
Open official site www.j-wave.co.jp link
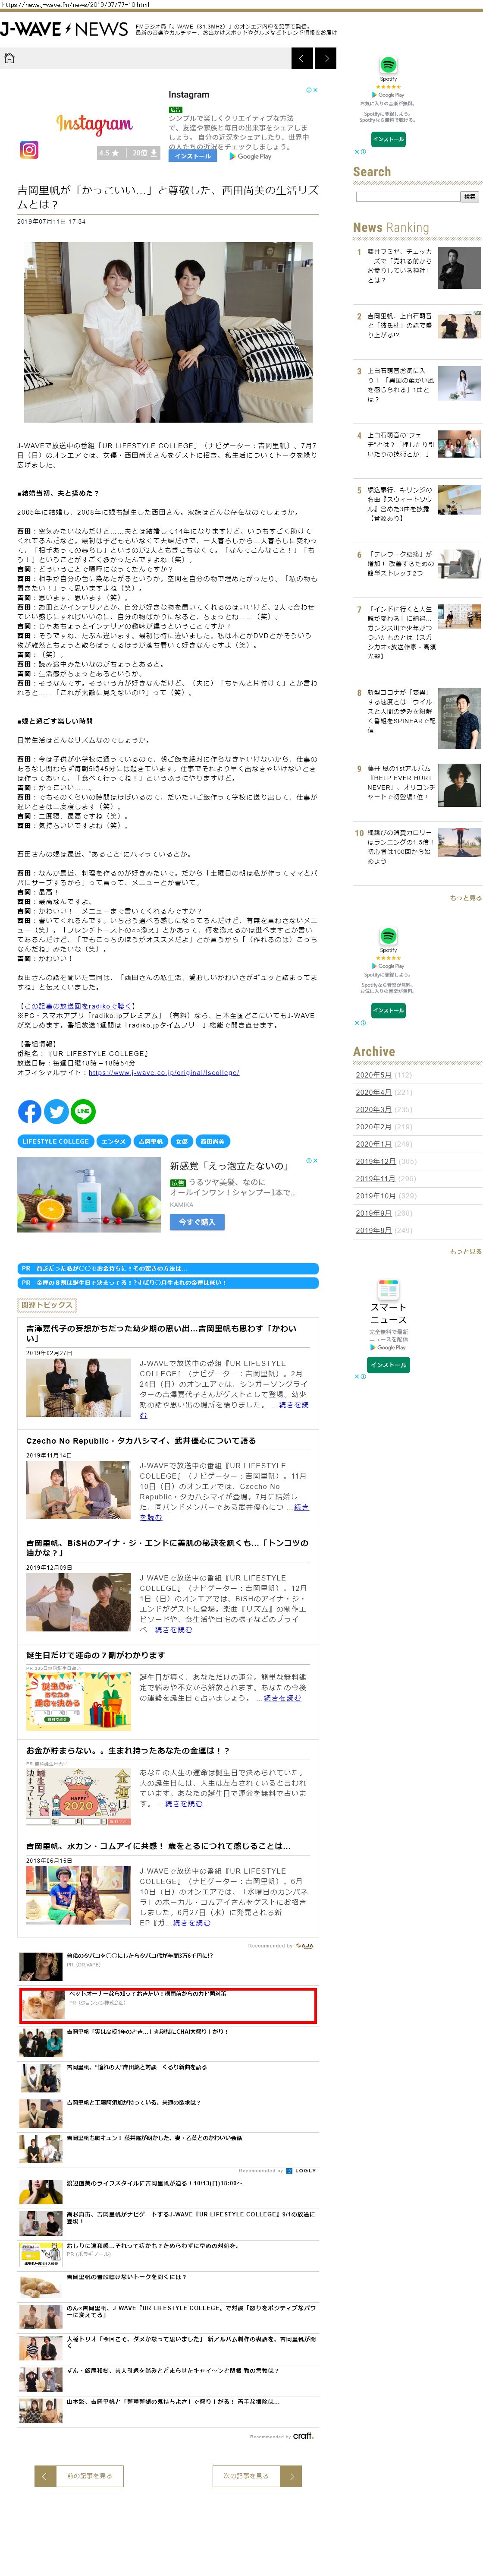pyautogui.click(x=164, y=1073)
